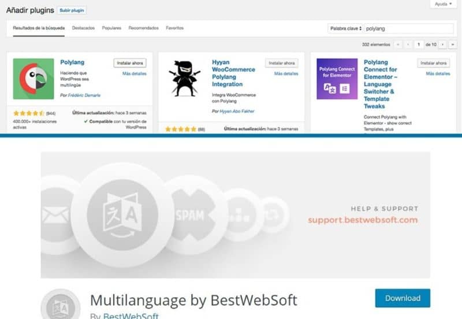Click the Download button for Multilanguage
Viewport: 462px width, 319px height.
[x=403, y=298]
